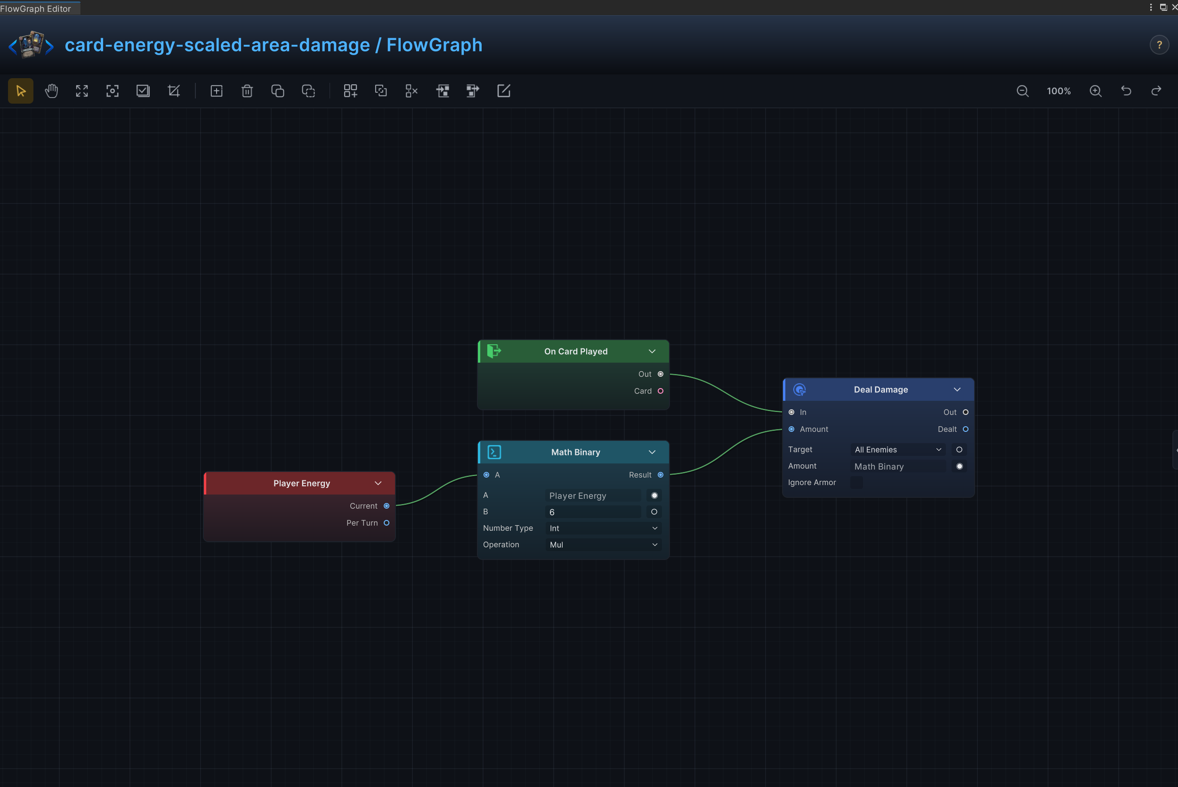Activate the hand pan tool

(51, 91)
